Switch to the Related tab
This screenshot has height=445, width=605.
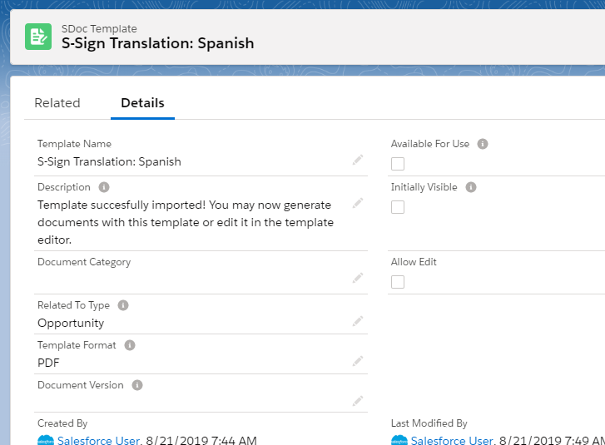pos(57,103)
